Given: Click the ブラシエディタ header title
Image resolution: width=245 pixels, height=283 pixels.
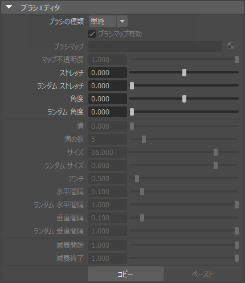Looking at the screenshot, I should [40, 7].
